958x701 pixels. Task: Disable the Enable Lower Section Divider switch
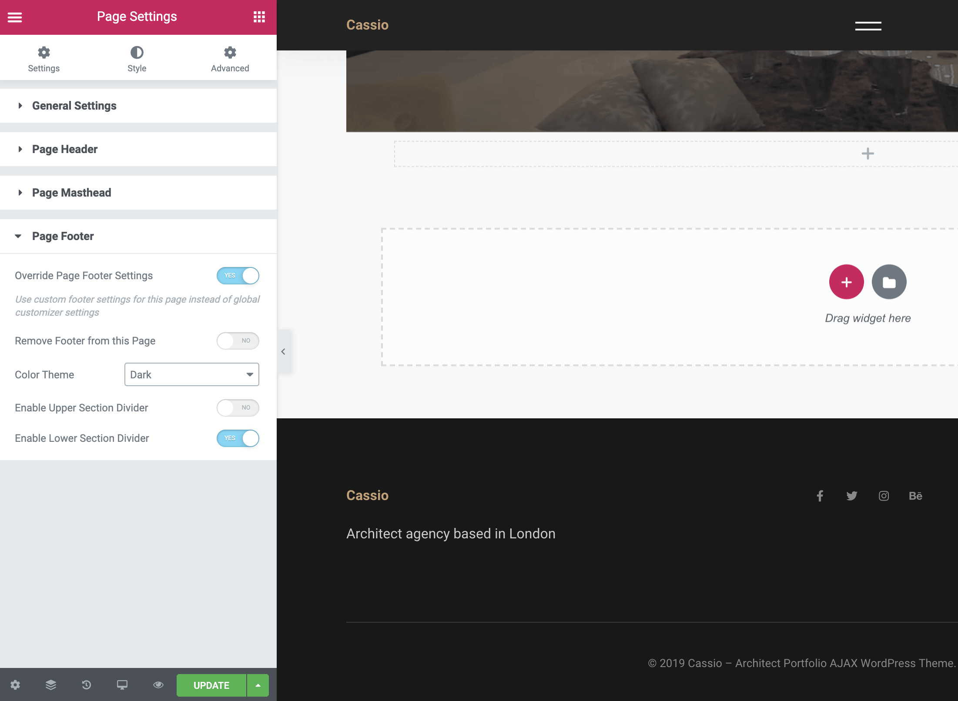coord(238,438)
